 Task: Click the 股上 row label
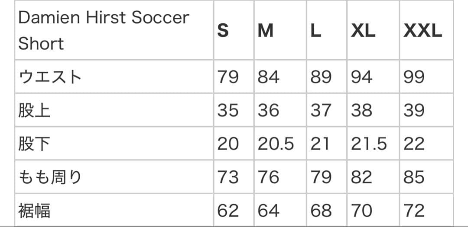[35, 110]
